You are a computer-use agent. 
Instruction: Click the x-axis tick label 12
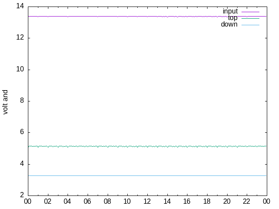click(x=147, y=202)
